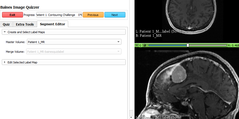Go to Previous quiz page

93,15
